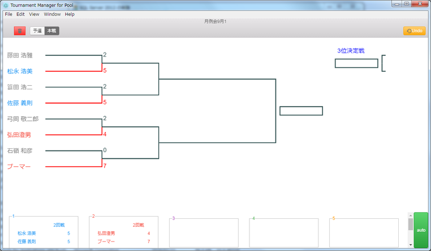Open the Help menu
The image size is (431, 251).
pos(70,14)
